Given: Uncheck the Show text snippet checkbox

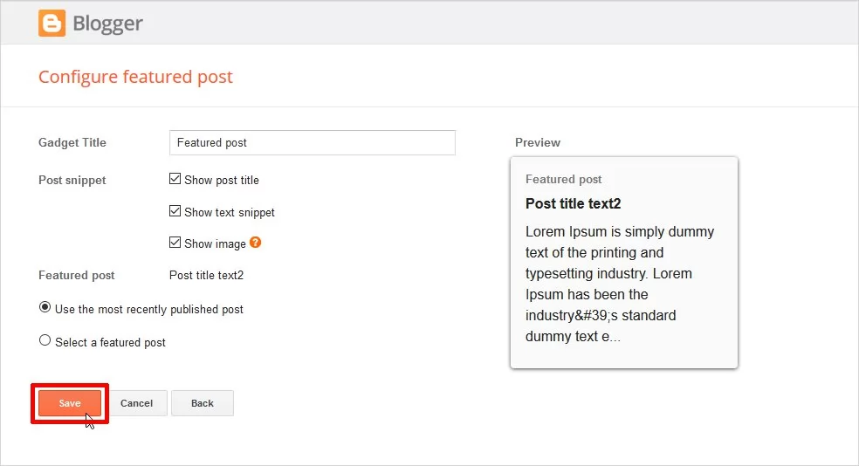Looking at the screenshot, I should pyautogui.click(x=175, y=211).
